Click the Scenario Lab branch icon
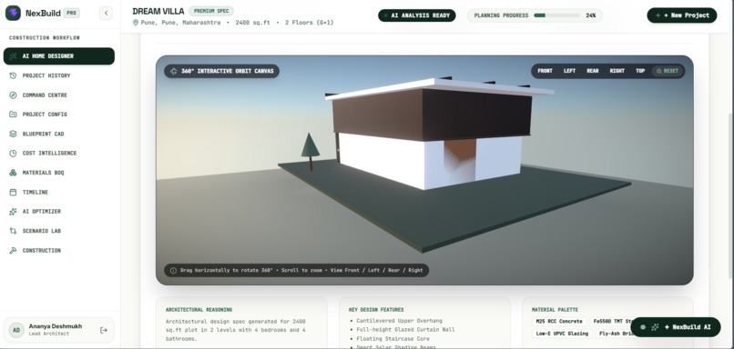The width and height of the screenshot is (734, 349). coord(13,231)
